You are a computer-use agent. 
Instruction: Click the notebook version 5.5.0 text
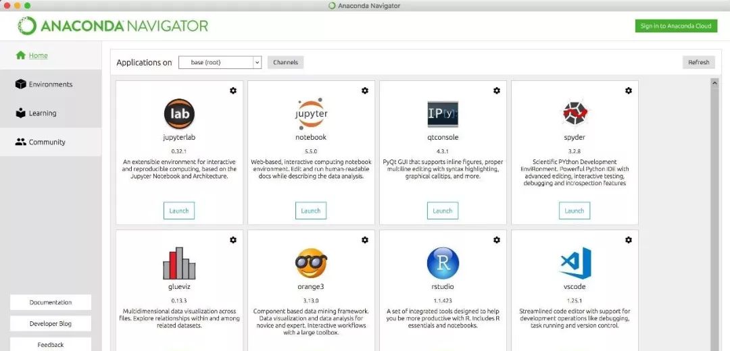tap(310, 151)
